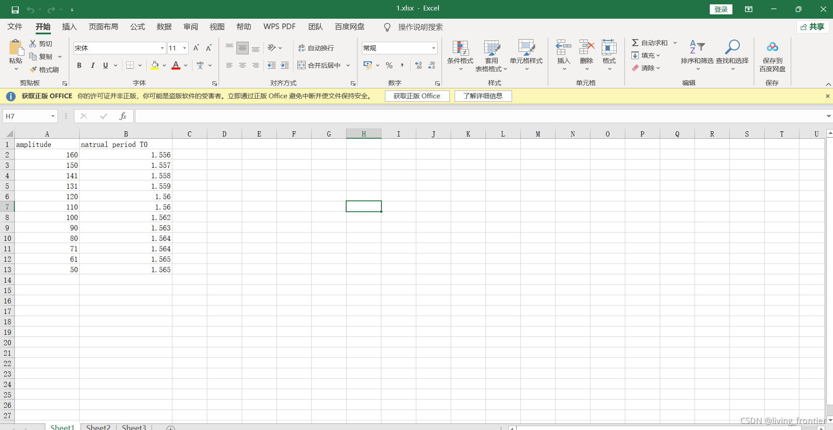Viewport: 833px width, 430px height.
Task: Expand the Name Box dropdown arrow
Action: (x=53, y=116)
